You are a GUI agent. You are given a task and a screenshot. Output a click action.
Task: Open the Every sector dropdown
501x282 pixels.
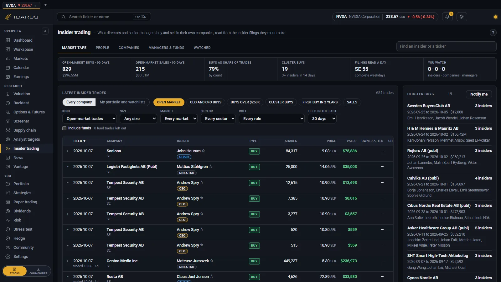[218, 119]
